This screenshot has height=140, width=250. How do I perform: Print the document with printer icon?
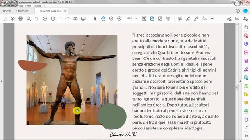click(20, 19)
